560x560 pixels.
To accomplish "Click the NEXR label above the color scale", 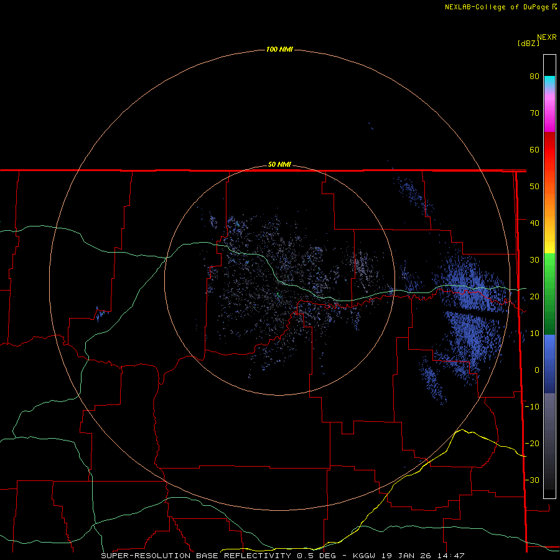I will [x=547, y=37].
